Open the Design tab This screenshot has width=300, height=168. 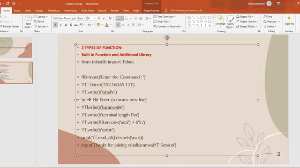pyautogui.click(x=39, y=11)
